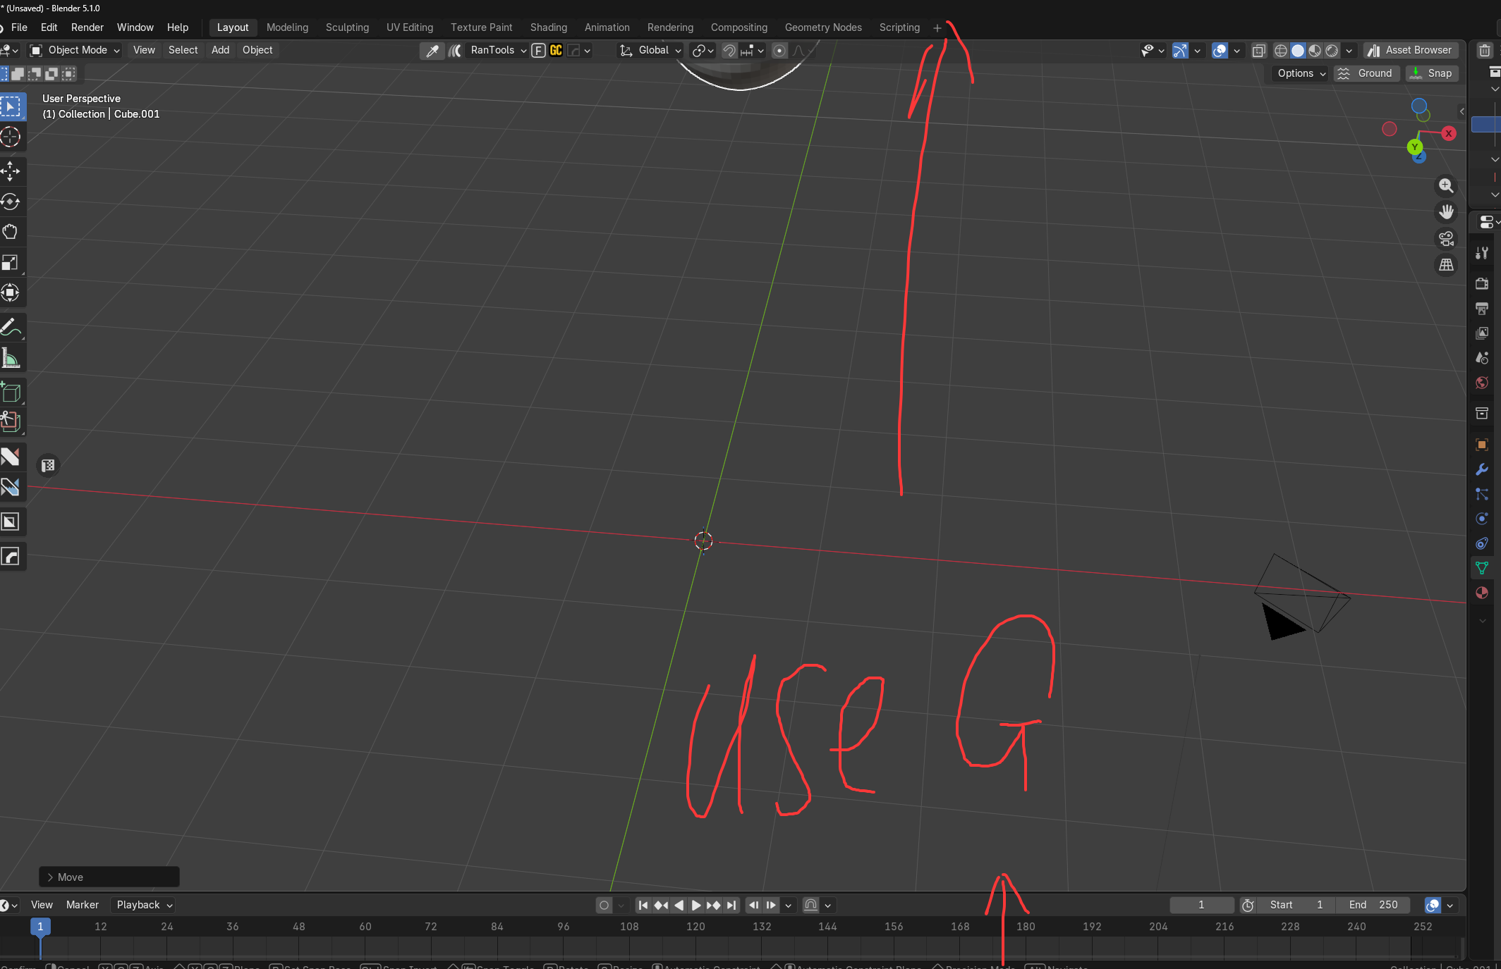The width and height of the screenshot is (1501, 969).
Task: Click the Snap button with green arrow
Action: pyautogui.click(x=1431, y=73)
